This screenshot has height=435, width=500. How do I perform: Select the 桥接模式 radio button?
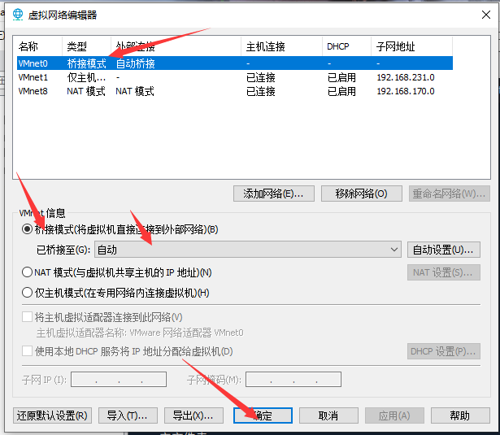pos(28,230)
